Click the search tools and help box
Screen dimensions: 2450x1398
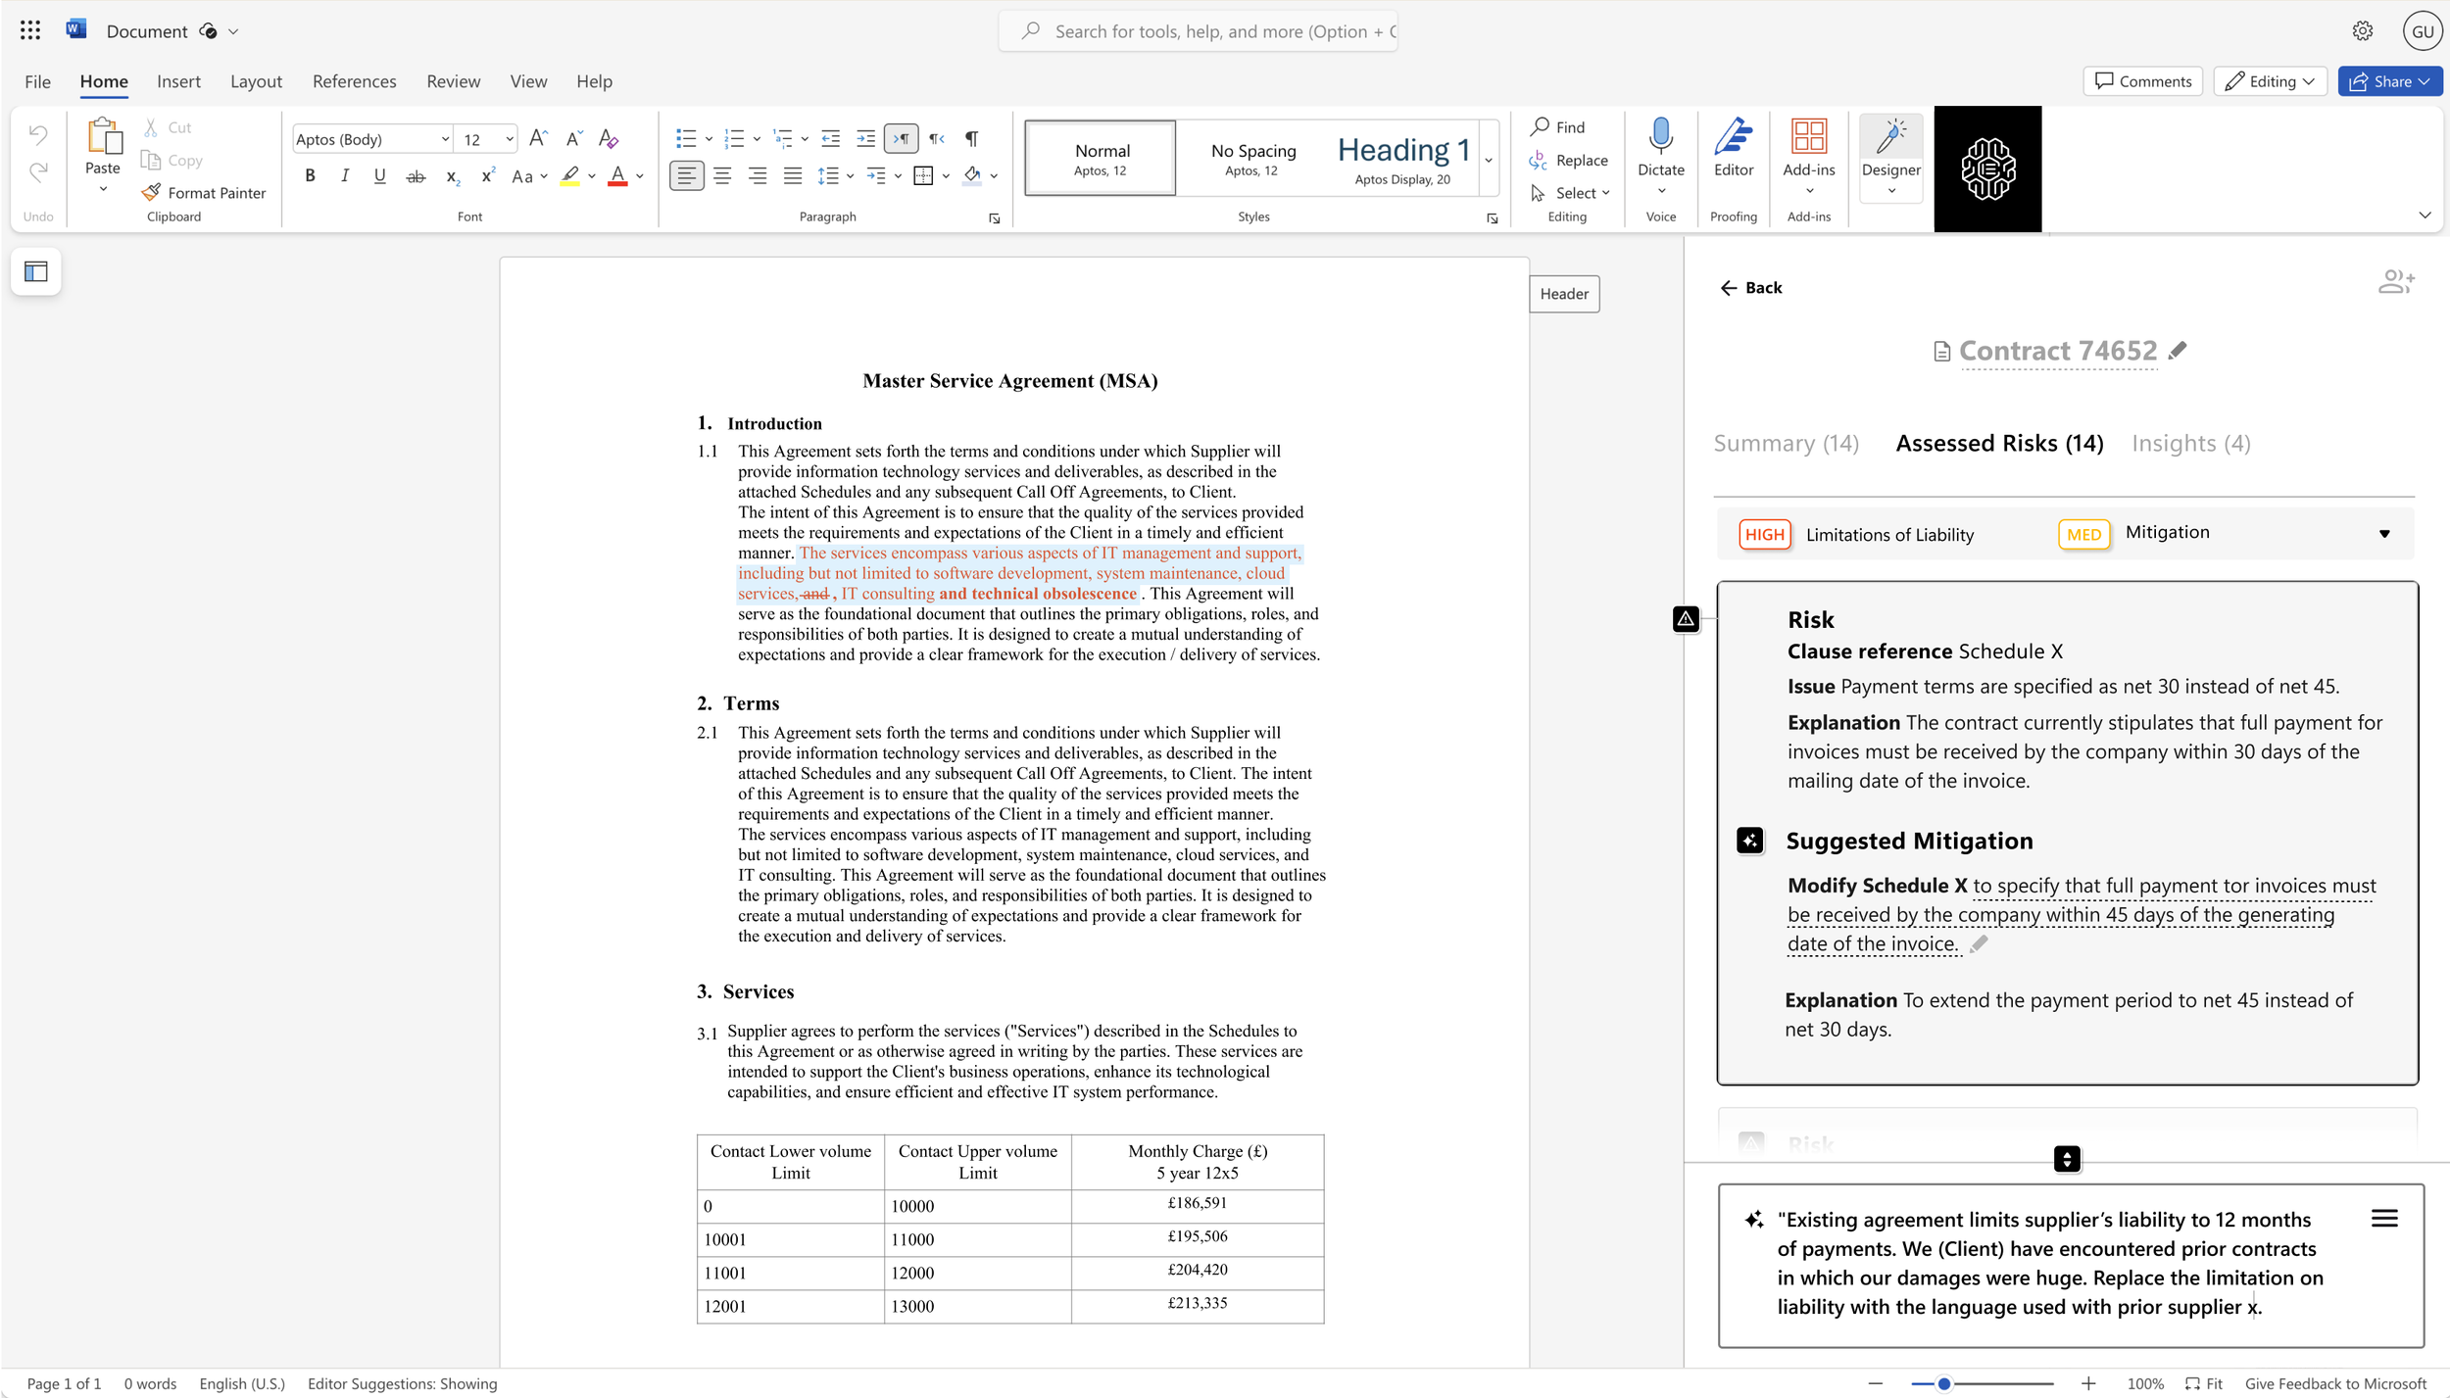tap(1198, 31)
